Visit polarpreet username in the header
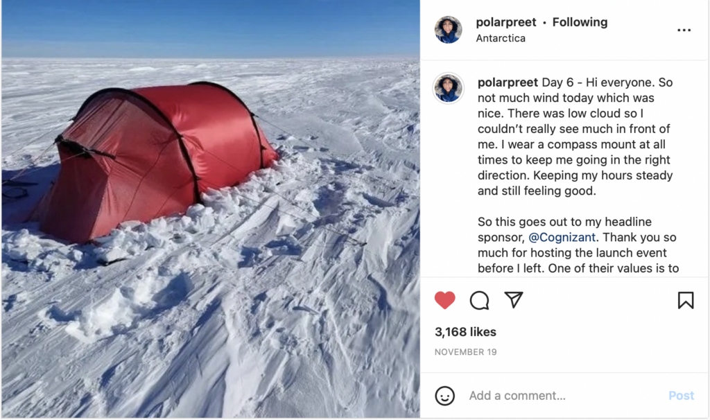 (505, 22)
